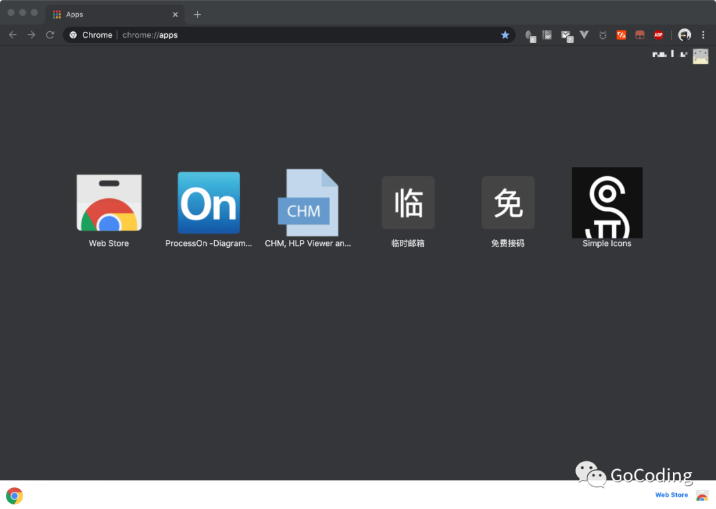Open the Gmail checker extension

tap(567, 36)
